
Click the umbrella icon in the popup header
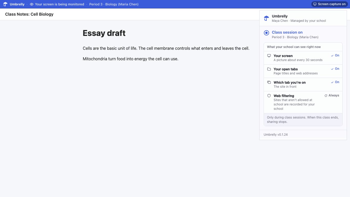click(x=266, y=18)
